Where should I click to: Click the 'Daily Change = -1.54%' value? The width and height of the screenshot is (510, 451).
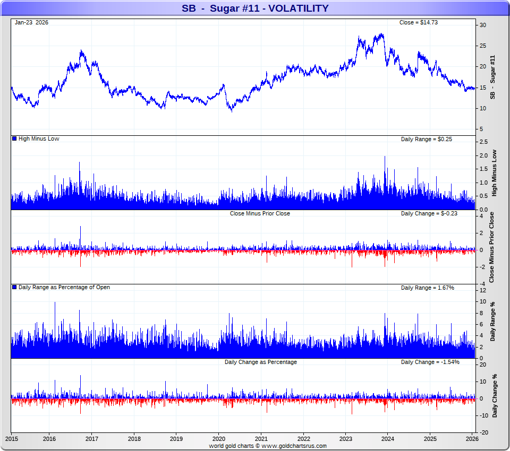(x=430, y=362)
